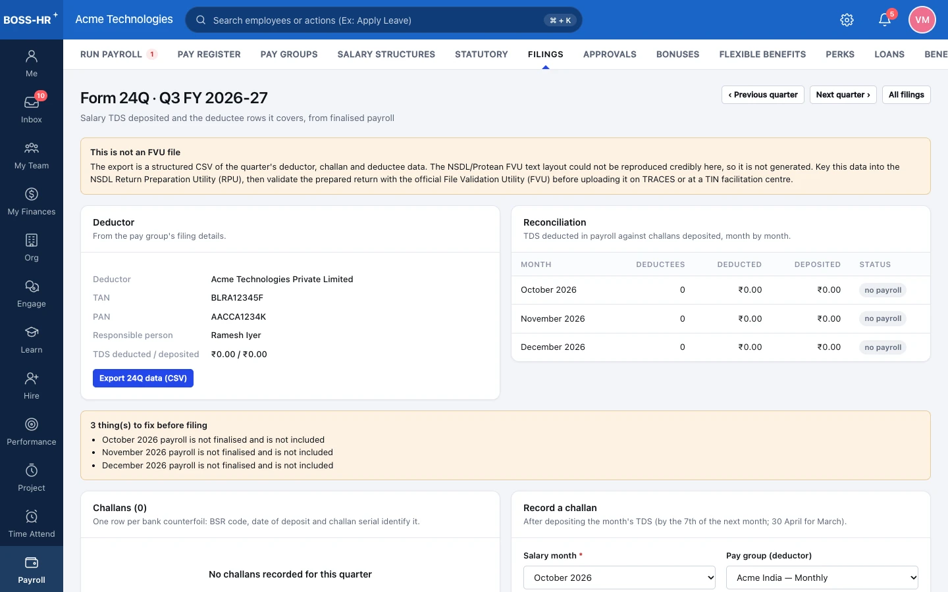Expand the Salary month dropdown

pos(619,578)
